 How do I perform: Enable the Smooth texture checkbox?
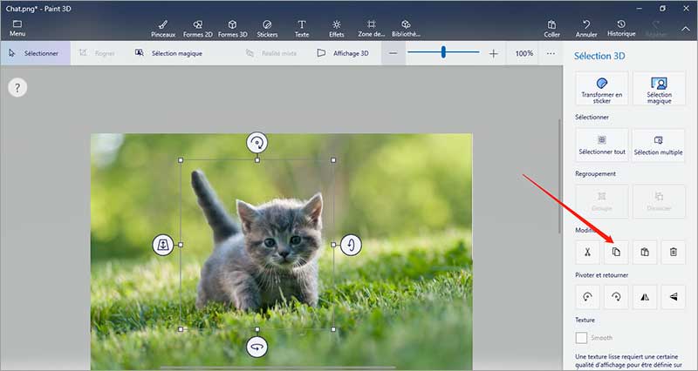(x=582, y=337)
